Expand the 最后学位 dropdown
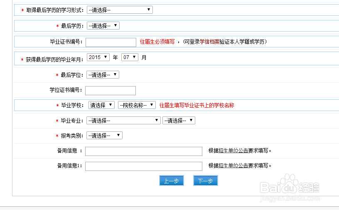This screenshot has height=210, width=339. [103, 75]
